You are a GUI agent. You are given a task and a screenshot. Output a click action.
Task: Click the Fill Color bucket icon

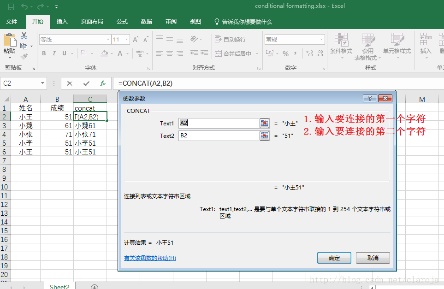point(105,53)
